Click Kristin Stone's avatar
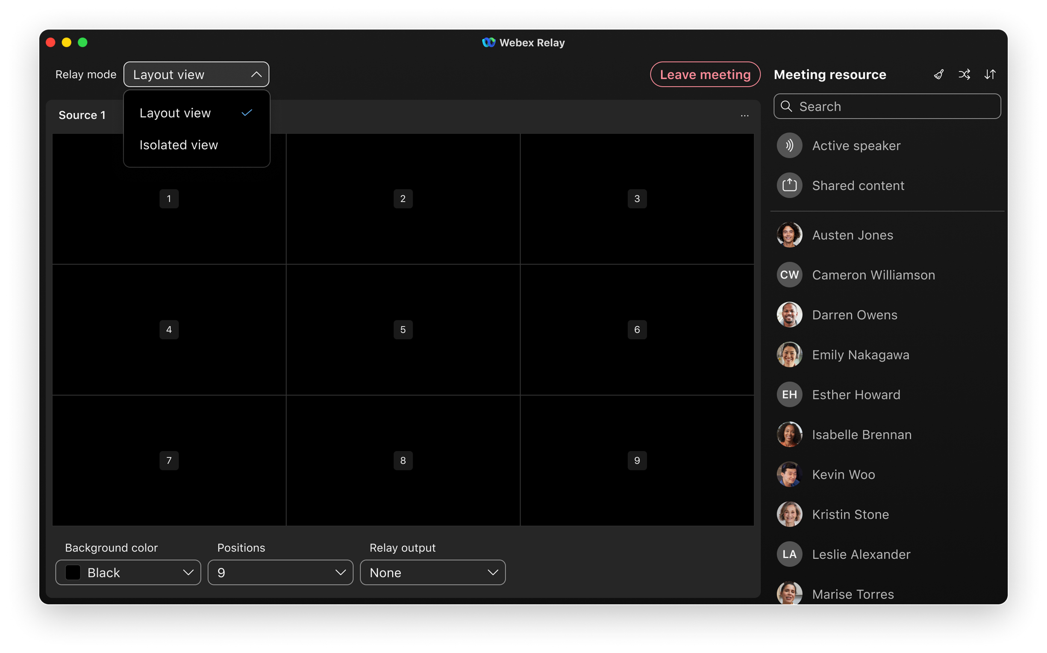The height and width of the screenshot is (653, 1047). click(x=789, y=514)
